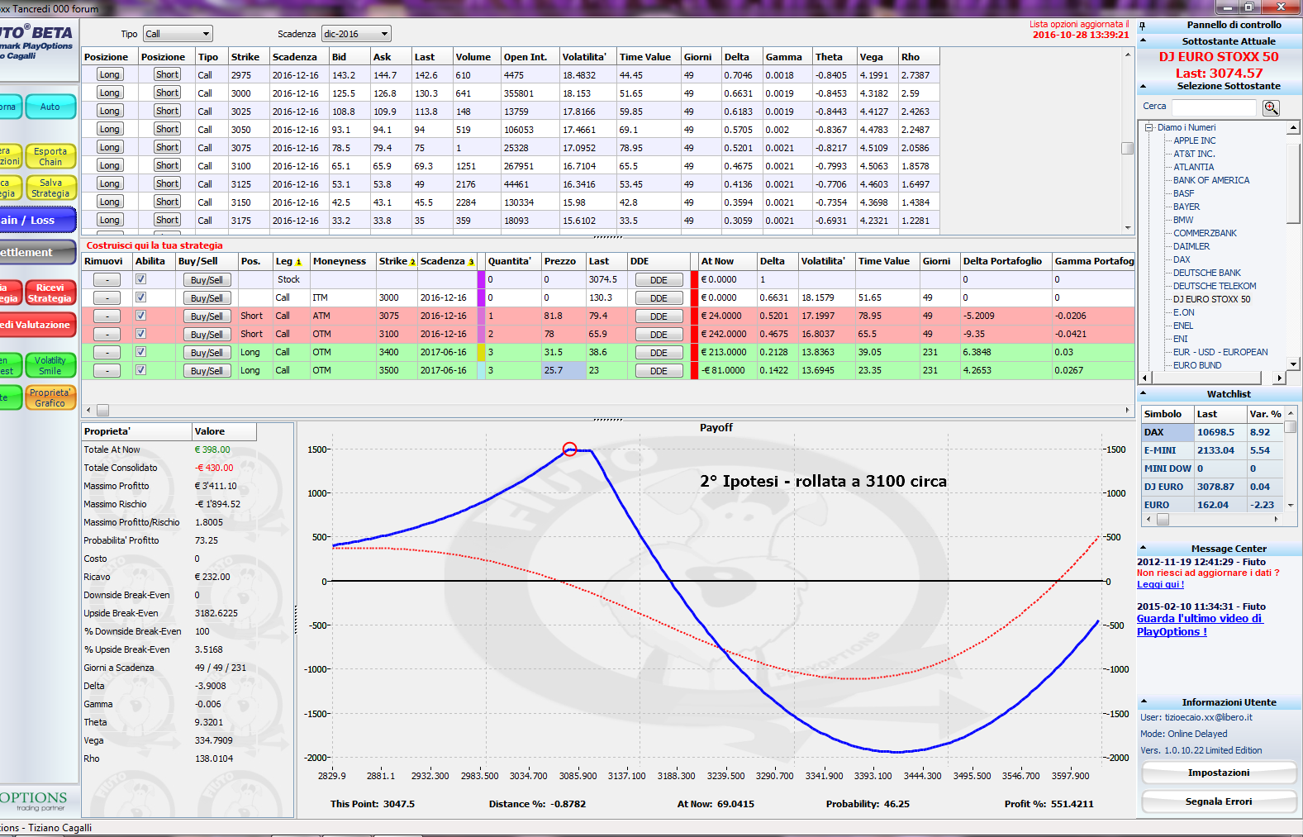Toggle Abilita checkbox for the Long 3500 call
Screen dimensions: 1303x837
140,370
